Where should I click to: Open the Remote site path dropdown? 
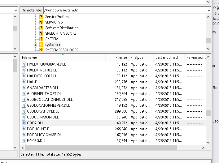[208, 10]
